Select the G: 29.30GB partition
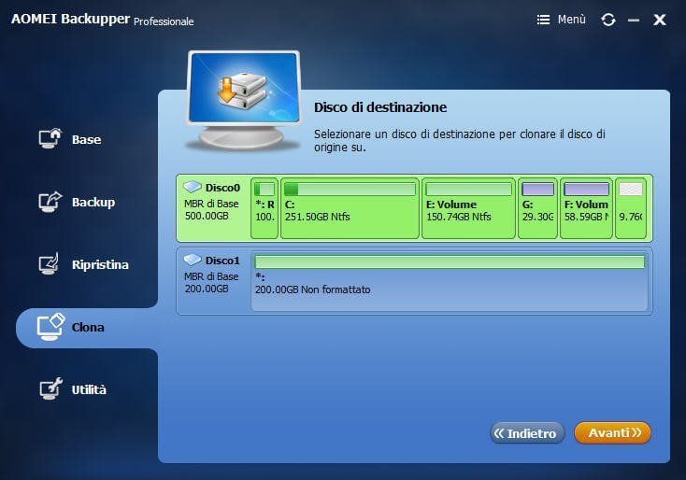Image resolution: width=686 pixels, height=480 pixels. 537,208
